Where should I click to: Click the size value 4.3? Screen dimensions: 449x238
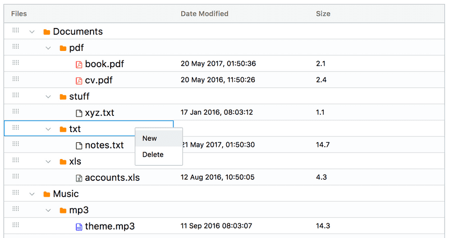(321, 177)
